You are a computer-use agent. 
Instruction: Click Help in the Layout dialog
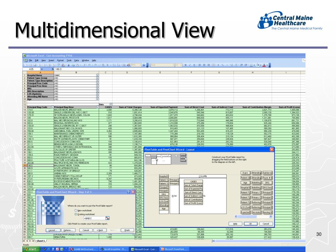pyautogui.click(x=235, y=224)
